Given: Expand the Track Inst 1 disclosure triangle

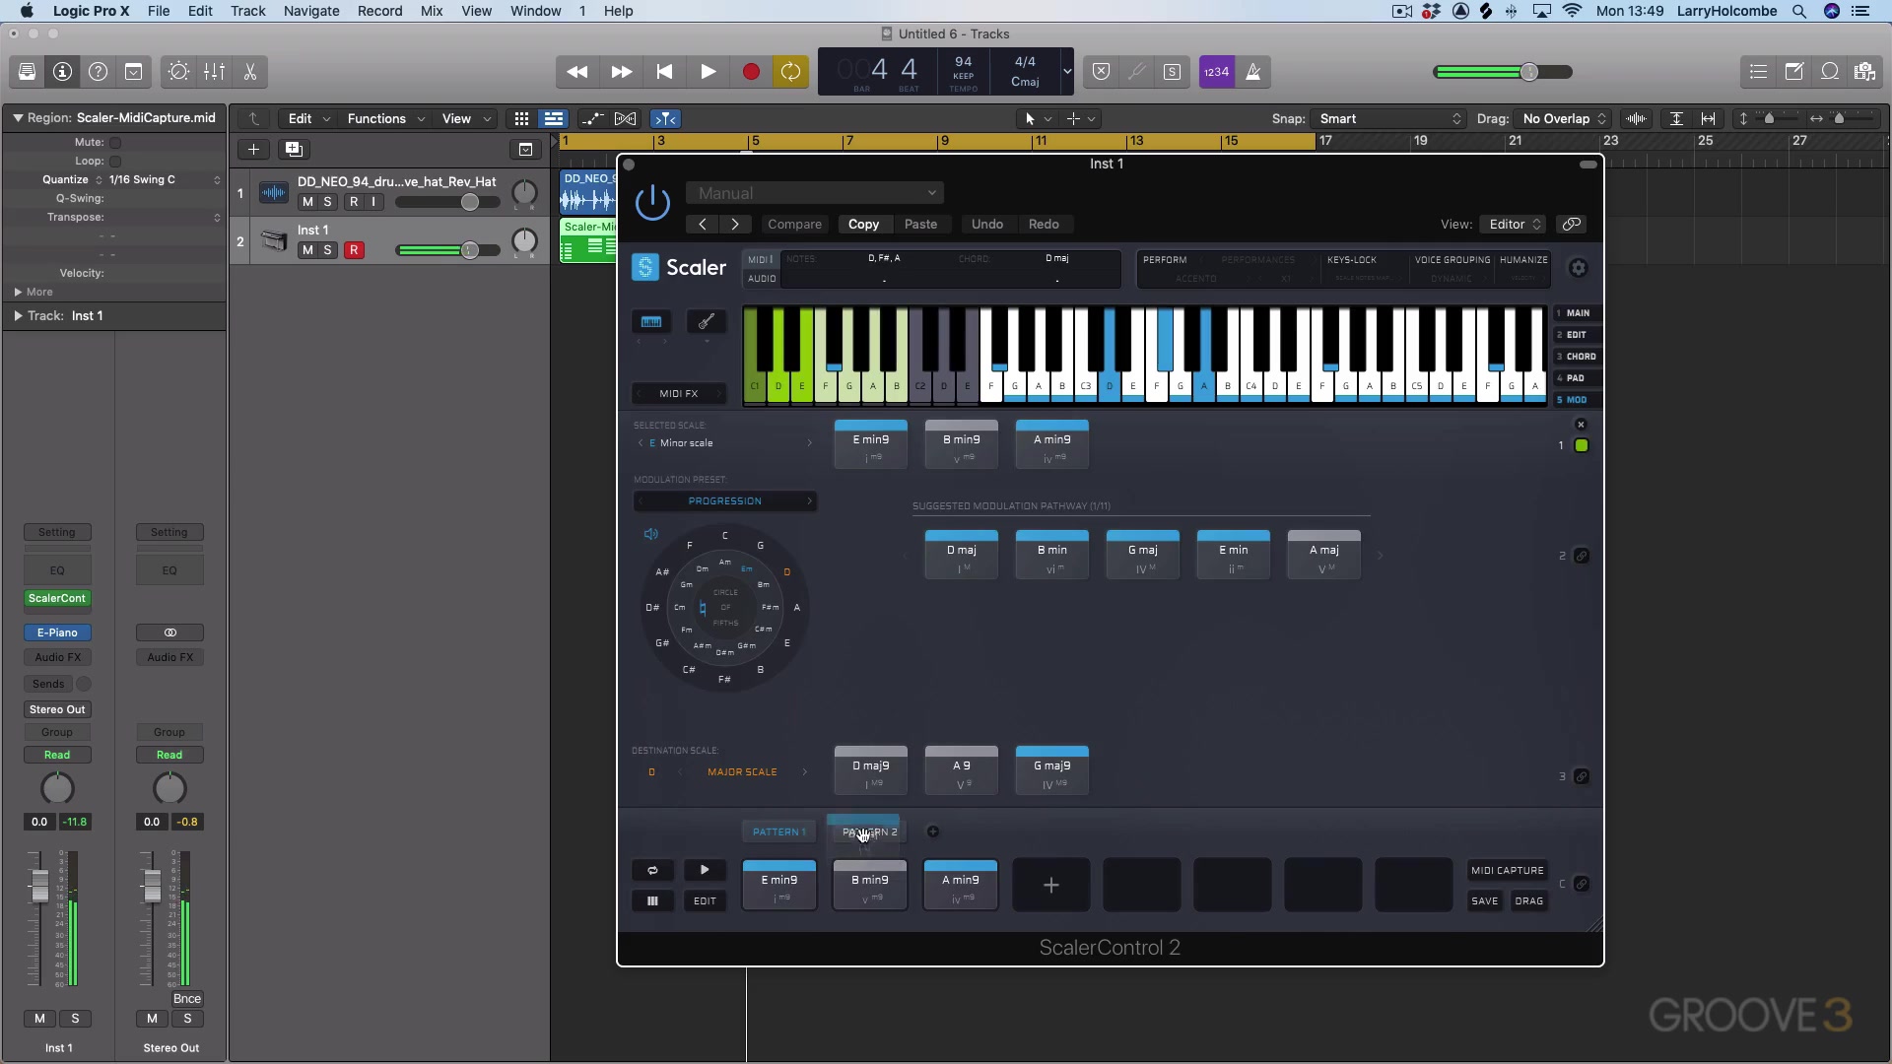Looking at the screenshot, I should click(18, 316).
